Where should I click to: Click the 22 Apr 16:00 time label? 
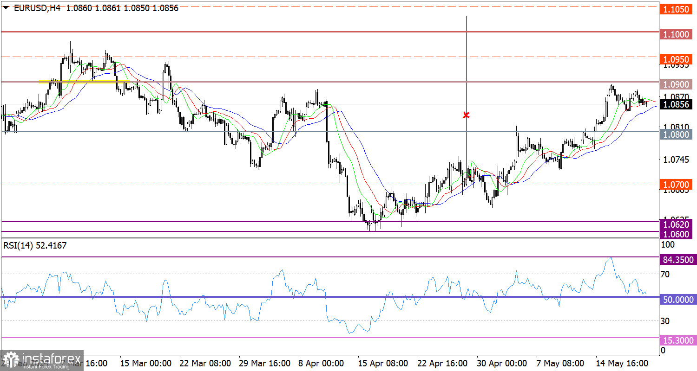[x=442, y=363]
